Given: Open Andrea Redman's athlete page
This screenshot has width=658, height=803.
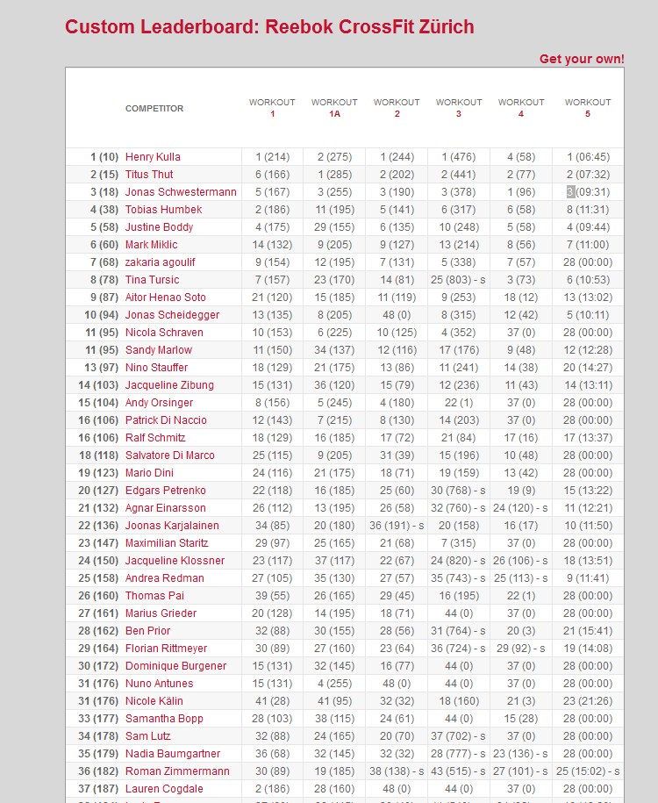Looking at the screenshot, I should [164, 578].
